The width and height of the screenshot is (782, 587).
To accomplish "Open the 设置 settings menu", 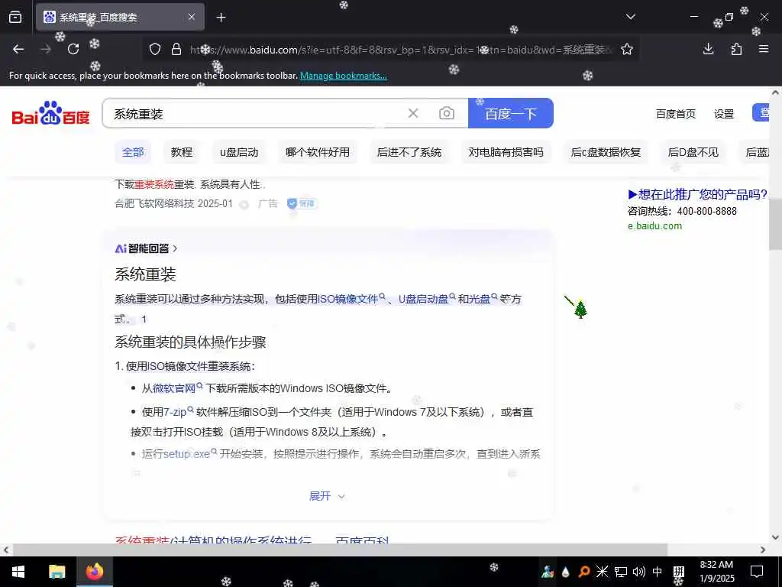I will pyautogui.click(x=724, y=114).
